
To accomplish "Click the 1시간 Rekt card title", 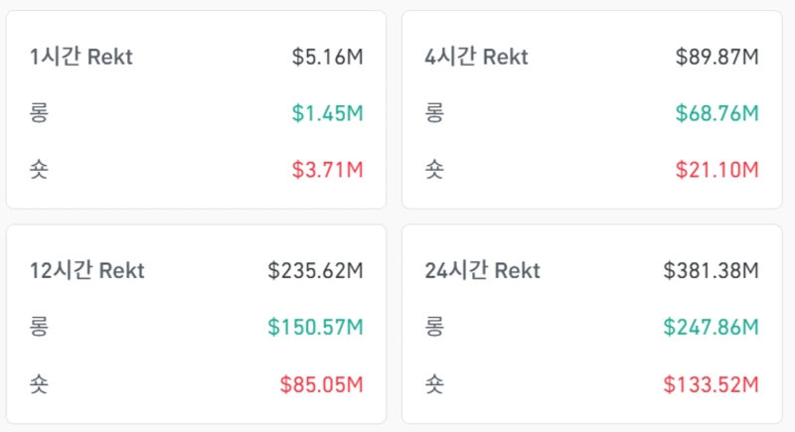I will 81,57.
